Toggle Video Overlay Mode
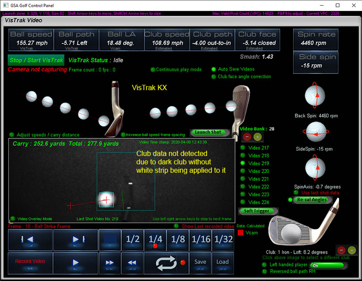 click(x=13, y=219)
